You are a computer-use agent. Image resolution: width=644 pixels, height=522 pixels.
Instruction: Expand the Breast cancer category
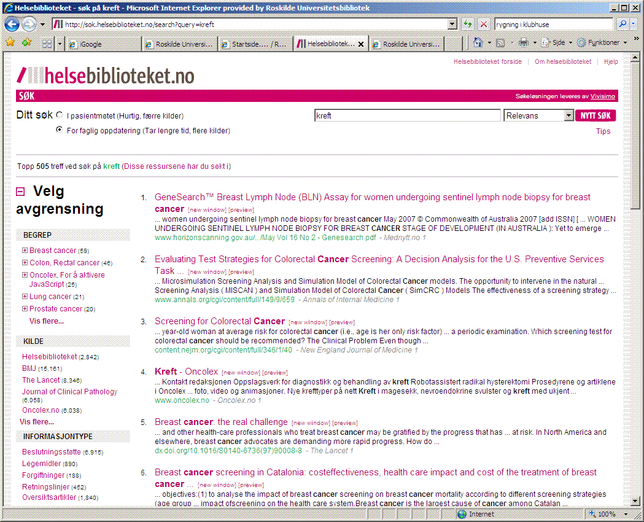coord(25,251)
